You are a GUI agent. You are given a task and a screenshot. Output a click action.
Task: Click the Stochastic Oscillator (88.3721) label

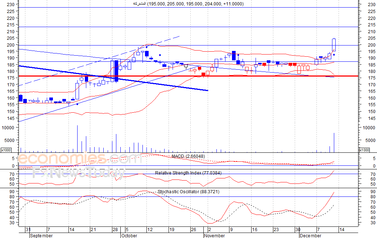pos(188,192)
